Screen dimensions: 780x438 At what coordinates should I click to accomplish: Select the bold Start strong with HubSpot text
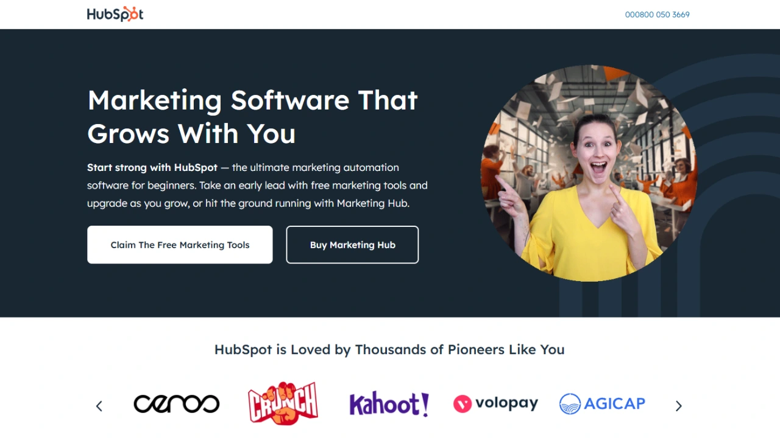point(152,167)
